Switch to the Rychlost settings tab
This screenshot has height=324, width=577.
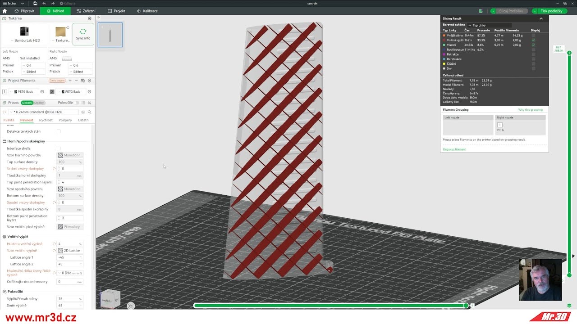(46, 120)
